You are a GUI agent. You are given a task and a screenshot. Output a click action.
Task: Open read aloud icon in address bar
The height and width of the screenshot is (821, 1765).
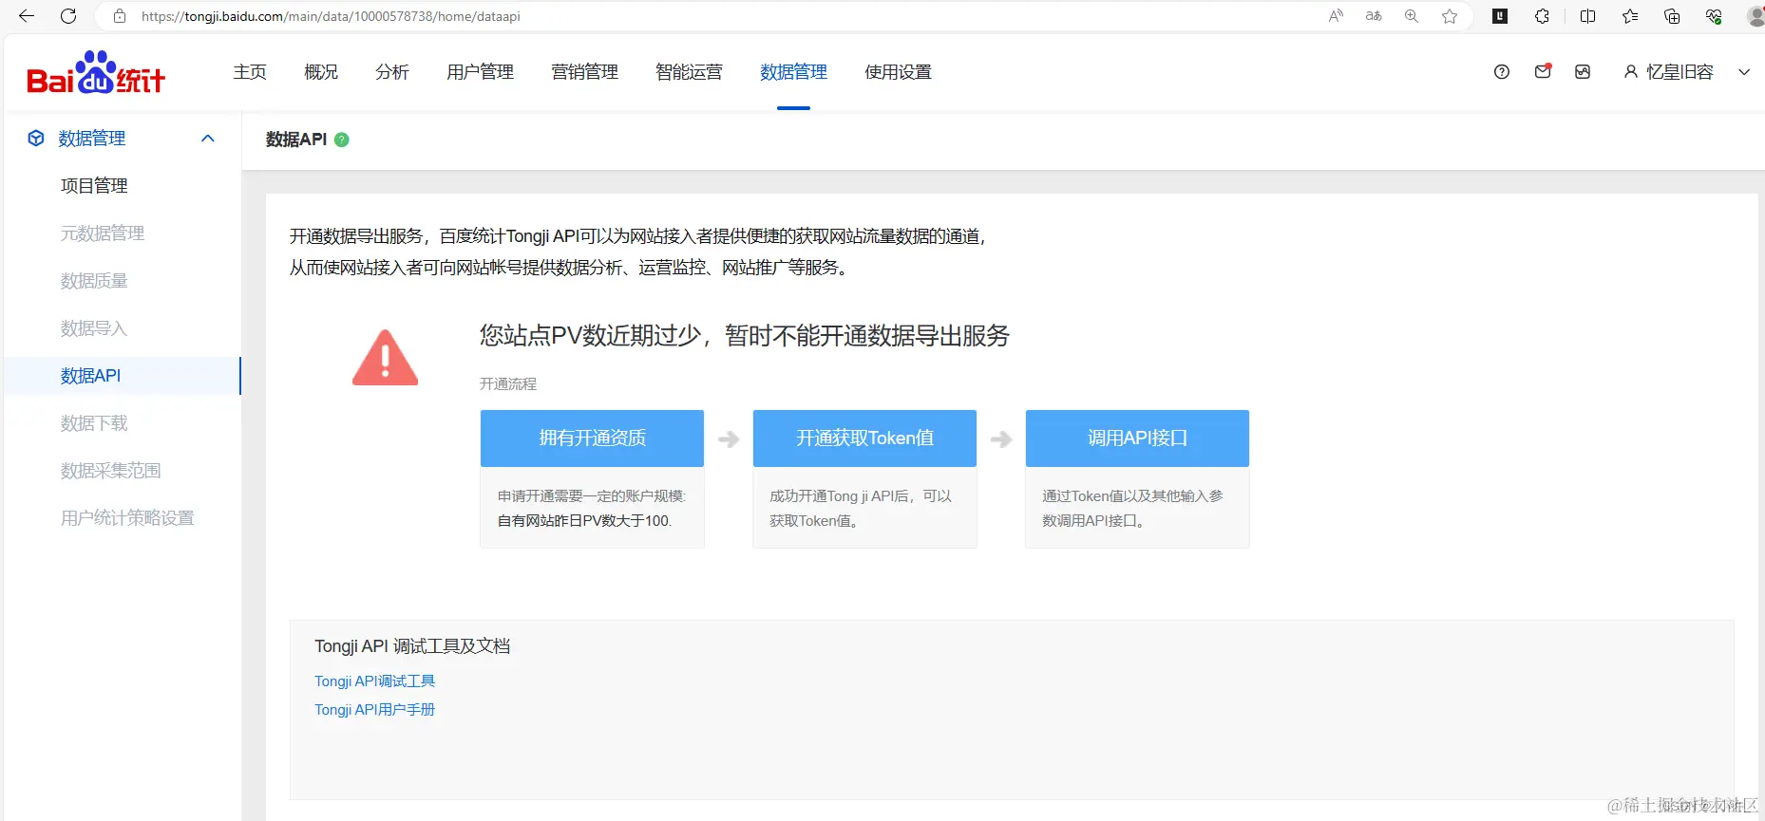coord(1336,16)
